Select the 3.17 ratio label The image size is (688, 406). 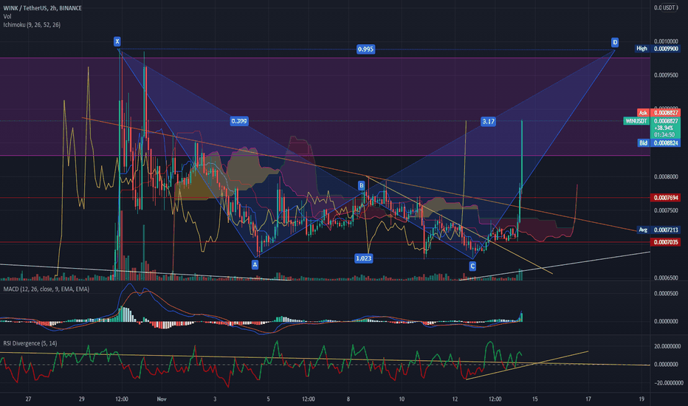pyautogui.click(x=488, y=122)
